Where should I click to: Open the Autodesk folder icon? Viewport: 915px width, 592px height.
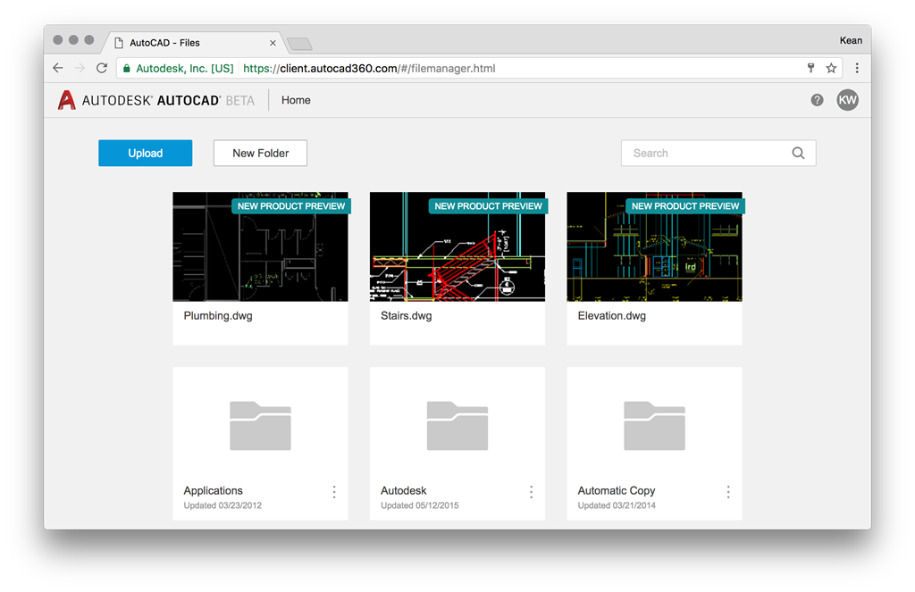(457, 425)
